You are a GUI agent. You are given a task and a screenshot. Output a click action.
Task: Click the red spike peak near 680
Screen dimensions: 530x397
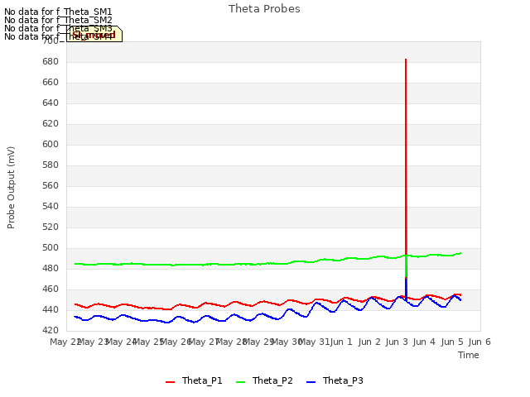(406, 60)
